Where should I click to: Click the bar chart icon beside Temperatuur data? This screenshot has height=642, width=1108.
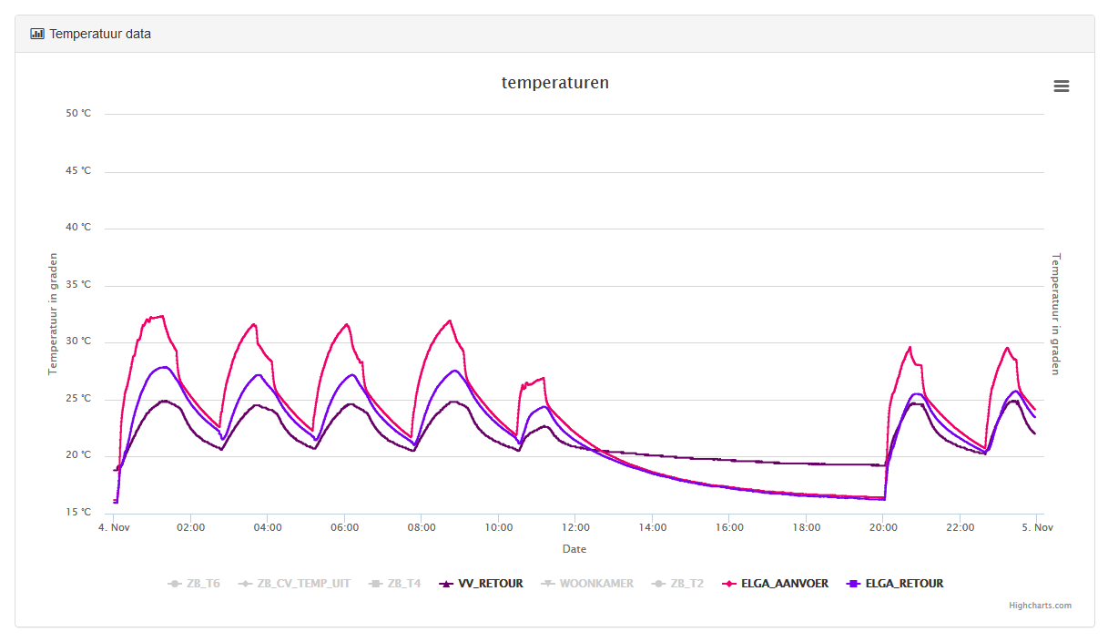(37, 34)
